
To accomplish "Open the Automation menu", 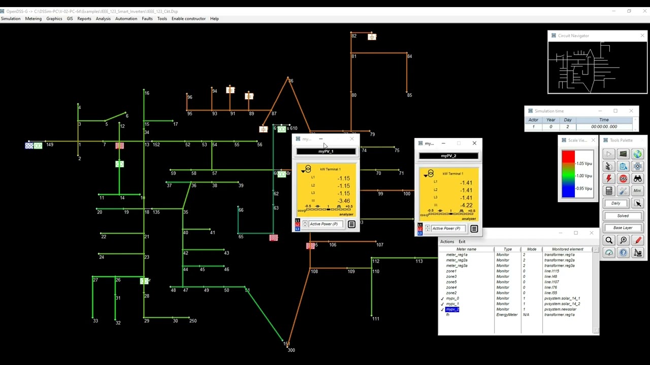I will click(x=126, y=19).
